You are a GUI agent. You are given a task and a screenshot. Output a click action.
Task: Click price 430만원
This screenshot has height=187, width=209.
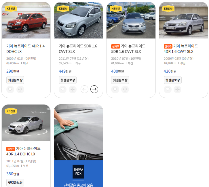pyautogui.click(x=170, y=71)
